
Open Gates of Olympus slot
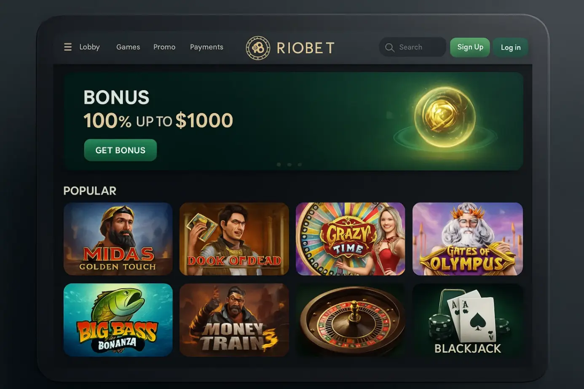(467, 239)
